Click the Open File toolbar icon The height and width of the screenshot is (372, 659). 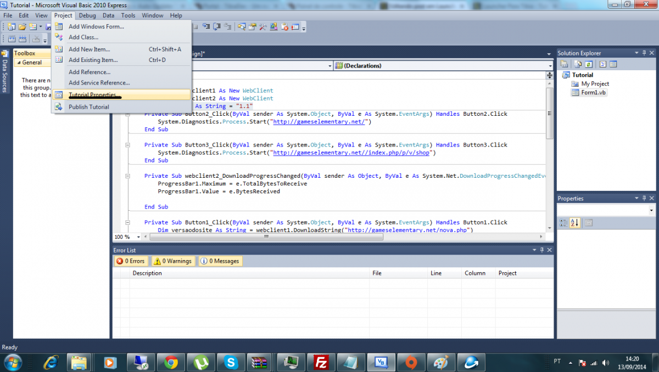[x=22, y=26]
